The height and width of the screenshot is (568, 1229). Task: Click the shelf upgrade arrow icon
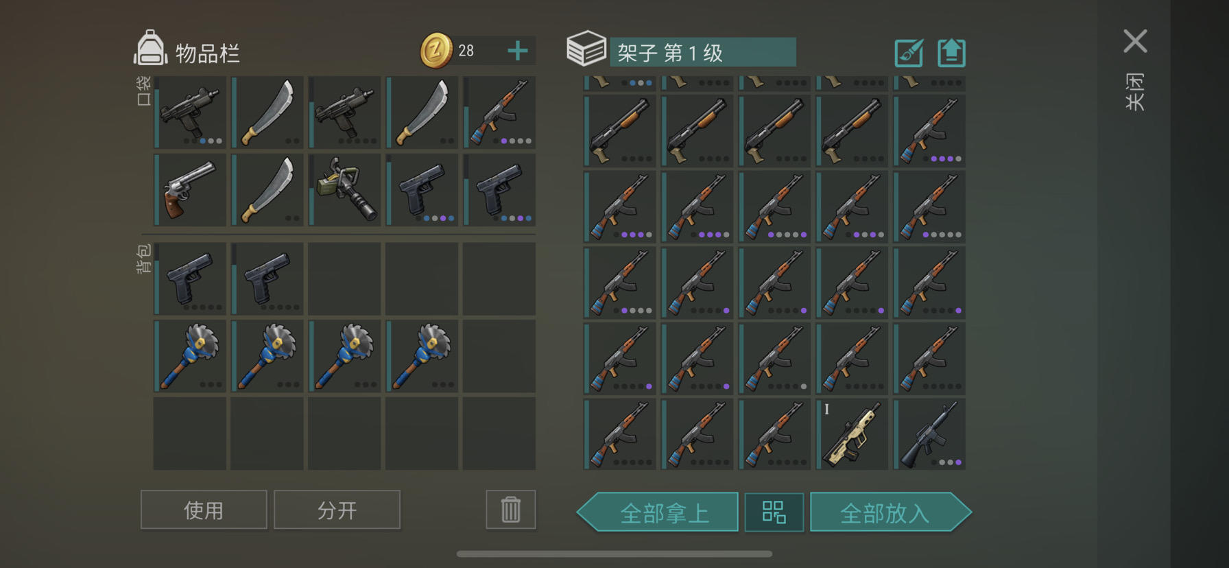[x=951, y=53]
